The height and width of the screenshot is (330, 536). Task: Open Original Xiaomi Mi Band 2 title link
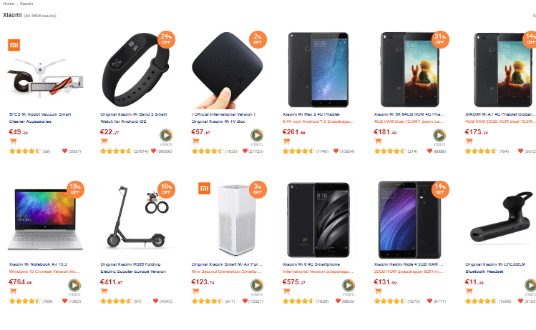[x=134, y=118]
